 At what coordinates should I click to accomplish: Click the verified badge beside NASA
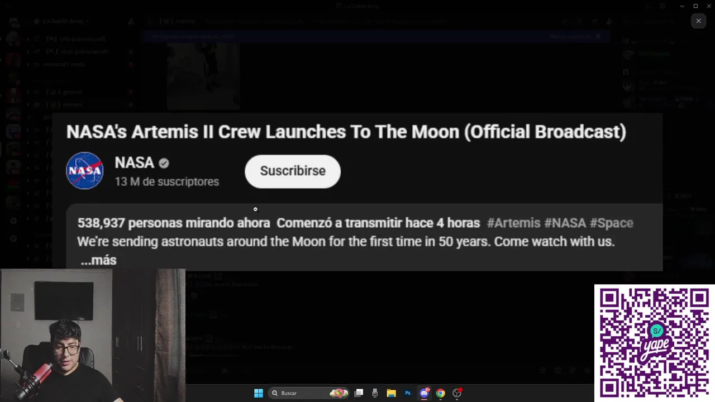pos(164,163)
